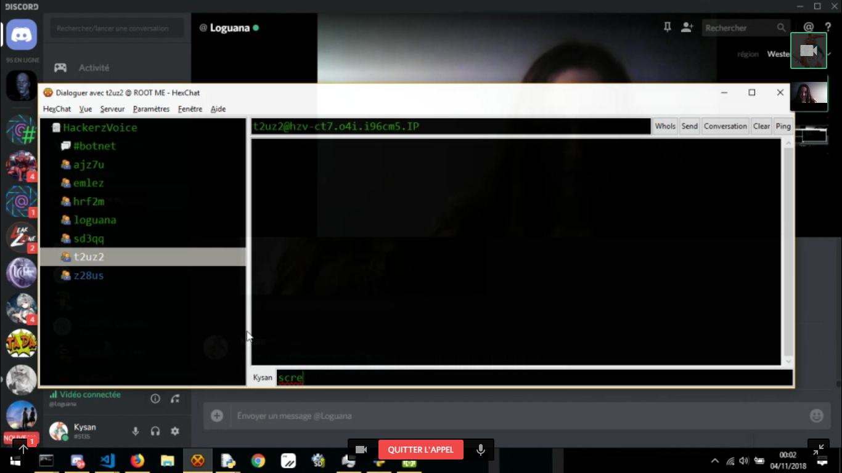Toggle microphone mute beside Kysan's name

[x=136, y=431]
